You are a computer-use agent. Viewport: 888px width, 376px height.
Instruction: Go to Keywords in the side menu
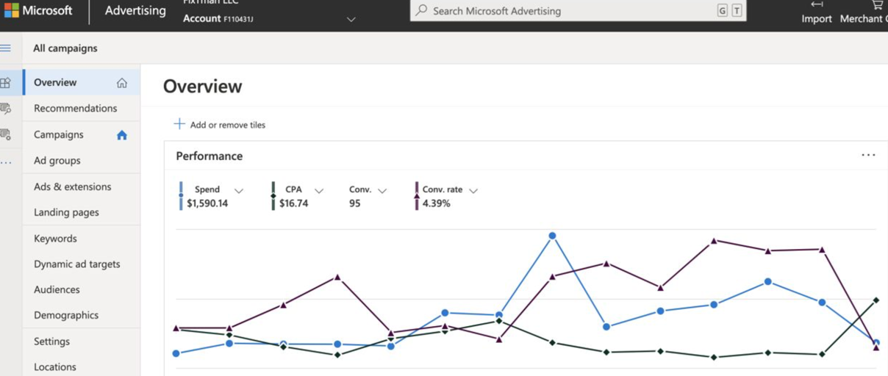pos(82,239)
